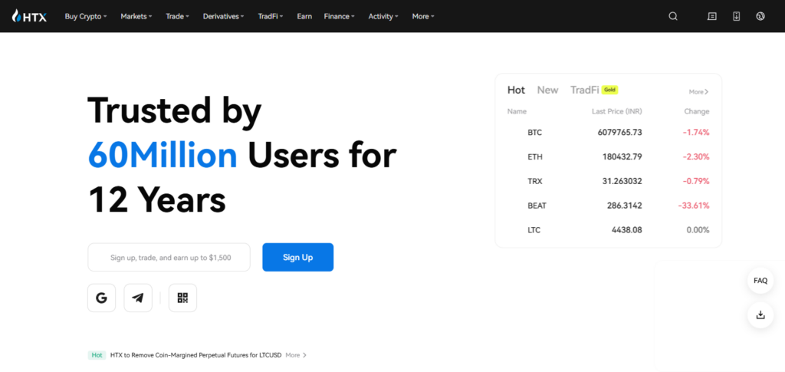The image size is (785, 372).
Task: Click the app download icon in header
Action: point(736,16)
